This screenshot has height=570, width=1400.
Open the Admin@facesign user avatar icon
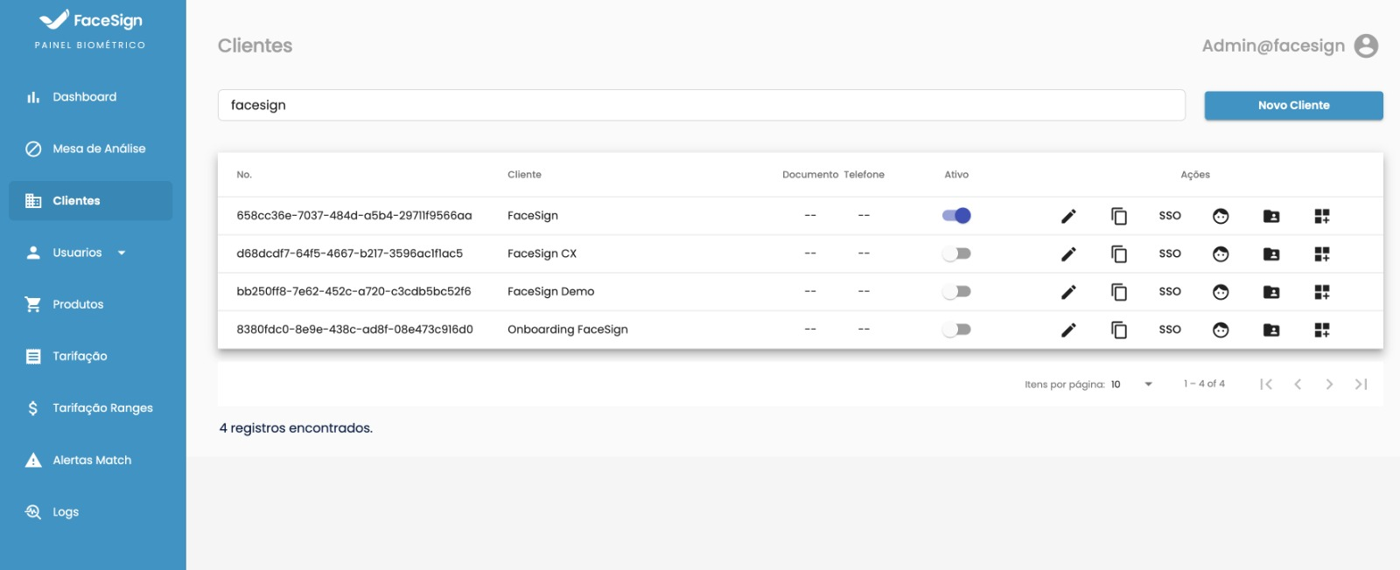1366,45
